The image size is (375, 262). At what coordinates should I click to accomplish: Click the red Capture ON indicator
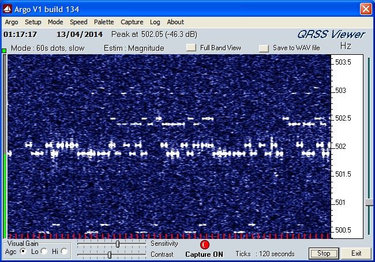tap(204, 245)
